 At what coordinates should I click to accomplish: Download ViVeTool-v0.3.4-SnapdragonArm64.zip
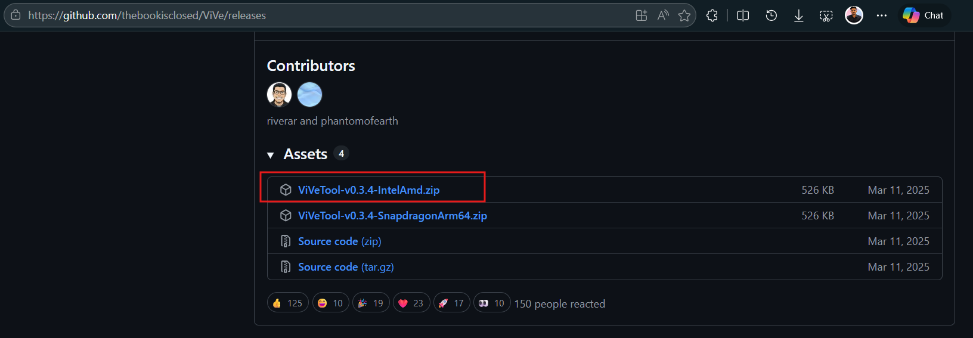[392, 216]
